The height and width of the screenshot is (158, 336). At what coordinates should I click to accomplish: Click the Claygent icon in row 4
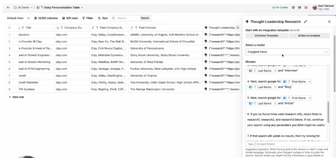point(206,55)
